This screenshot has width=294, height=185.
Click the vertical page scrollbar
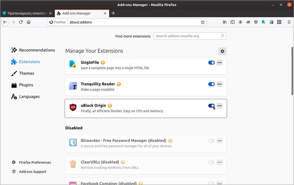coord(292,71)
